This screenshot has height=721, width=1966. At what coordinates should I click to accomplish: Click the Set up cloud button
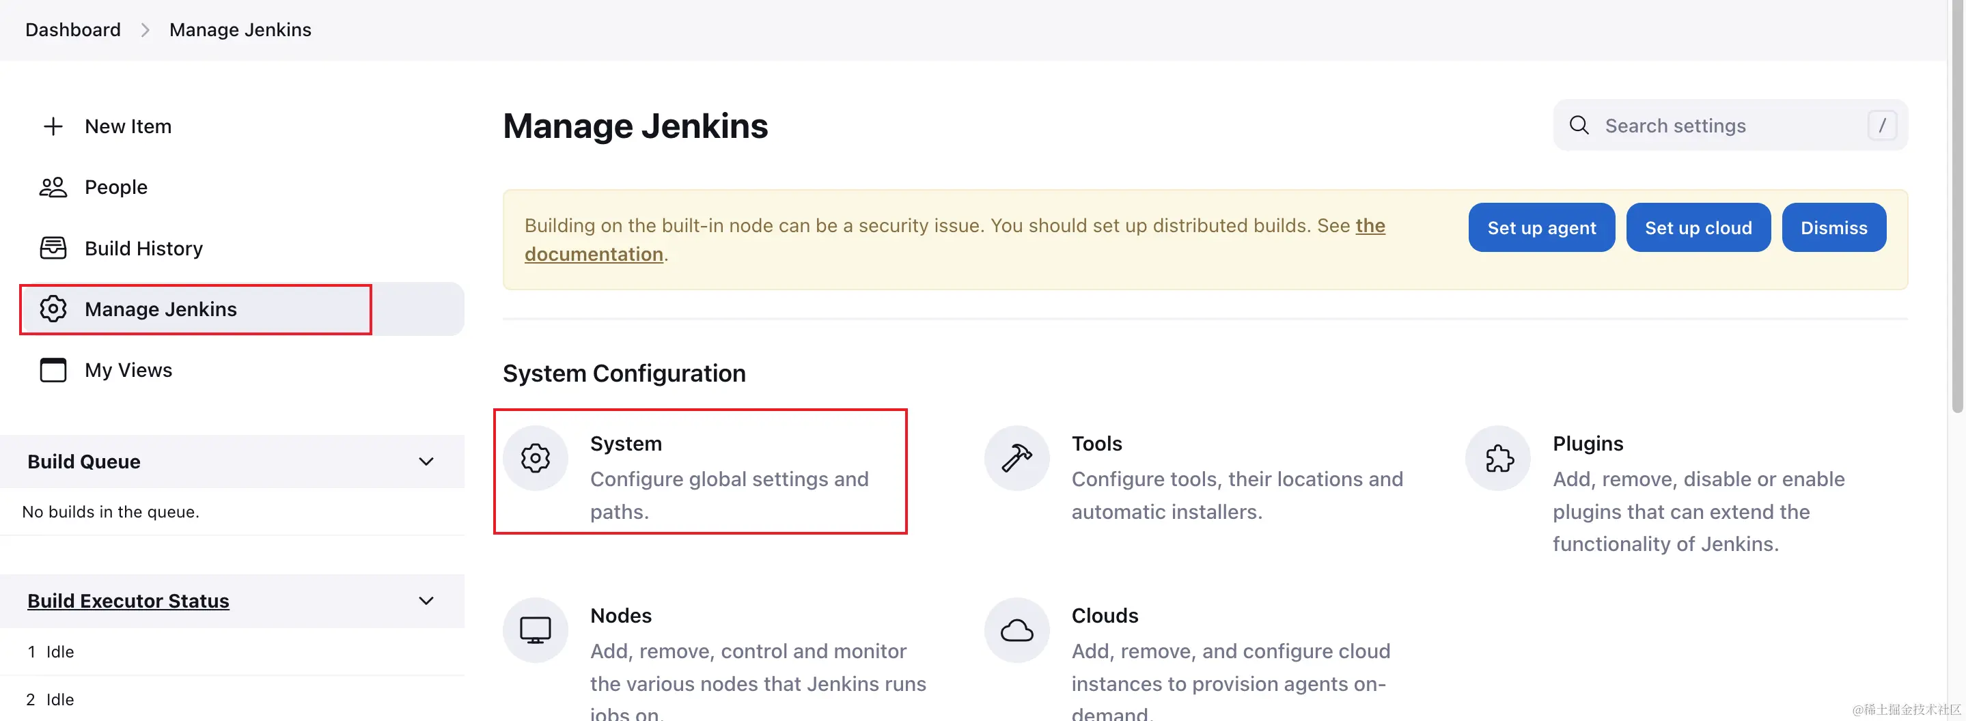(1698, 227)
